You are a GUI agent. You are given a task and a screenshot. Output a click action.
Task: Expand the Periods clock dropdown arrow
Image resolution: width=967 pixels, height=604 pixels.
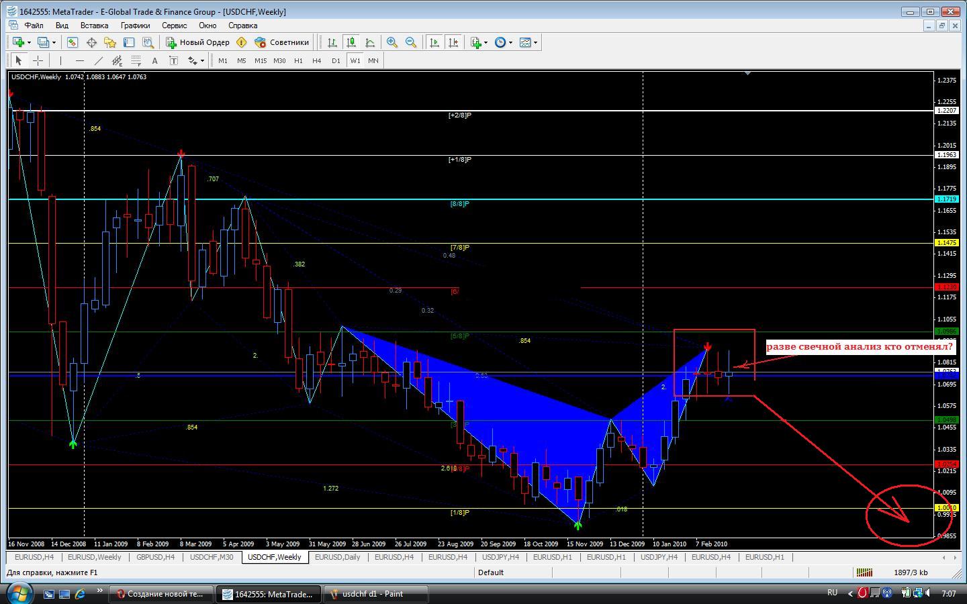pyautogui.click(x=510, y=42)
